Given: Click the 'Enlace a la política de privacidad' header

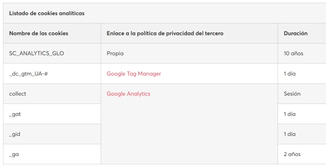Looking at the screenshot, I should click(x=165, y=33).
